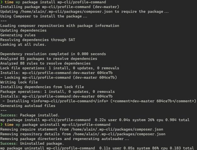Click the first green prompt arrow
Screen dimensions: 197x150
[x=2, y=2]
